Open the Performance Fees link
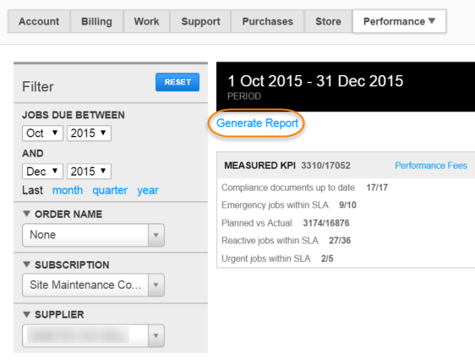The width and height of the screenshot is (475, 360). pyautogui.click(x=431, y=166)
